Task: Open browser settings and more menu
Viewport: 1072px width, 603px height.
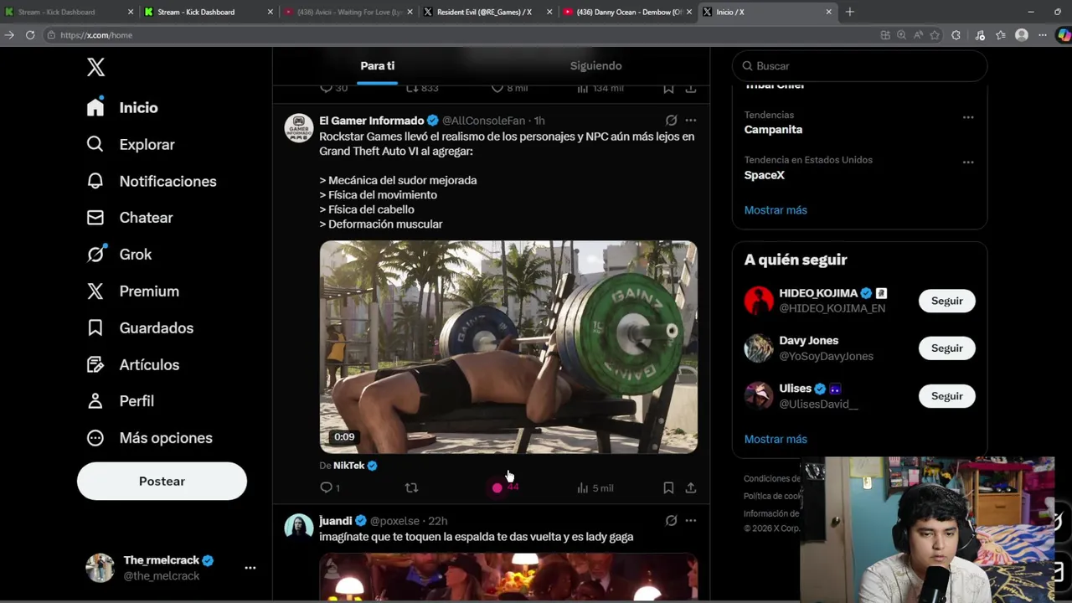Action: [x=1042, y=35]
